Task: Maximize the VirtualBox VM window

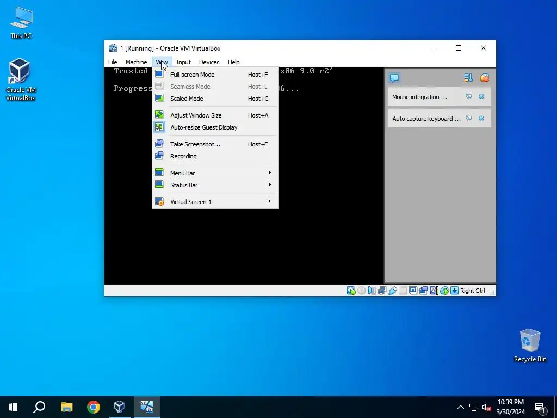Action: point(458,48)
